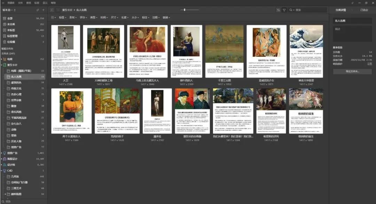Open the 查找 menu in the menu bar
The image size is (376, 204).
pyautogui.click(x=29, y=3)
